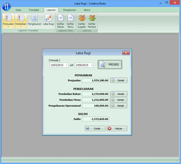The width and height of the screenshot is (181, 164).
Task: Maximize the Creative Resto window
Action: [167, 3]
